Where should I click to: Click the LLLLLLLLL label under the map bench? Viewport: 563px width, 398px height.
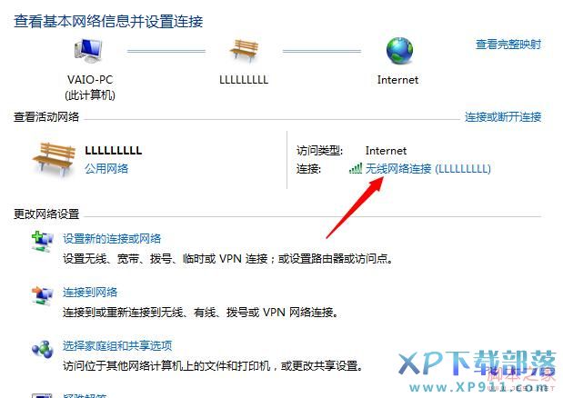tap(244, 80)
